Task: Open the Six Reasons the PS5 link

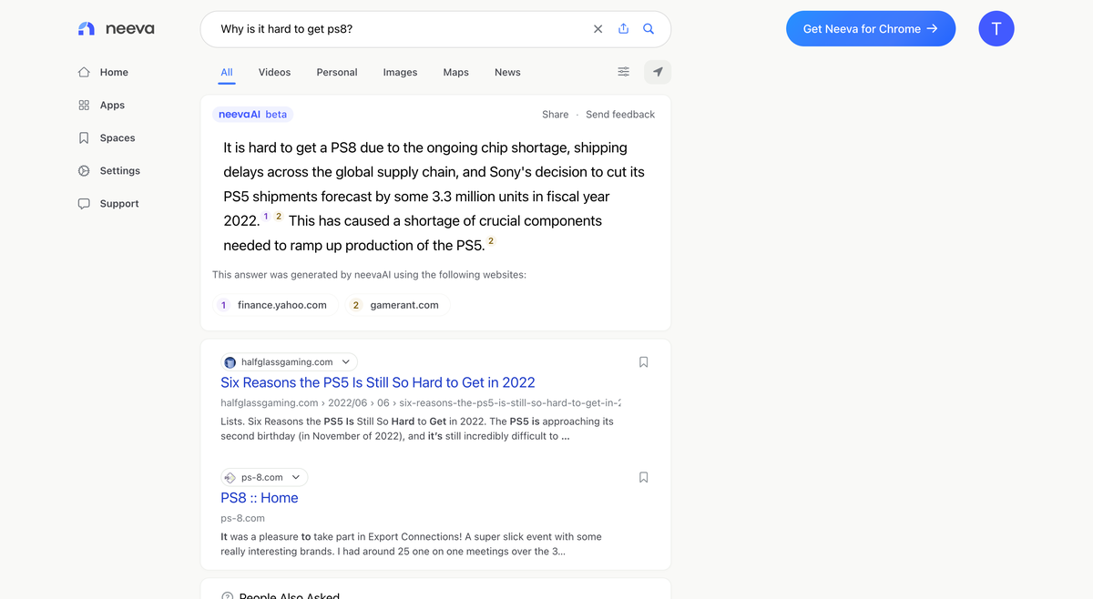Action: click(x=378, y=382)
